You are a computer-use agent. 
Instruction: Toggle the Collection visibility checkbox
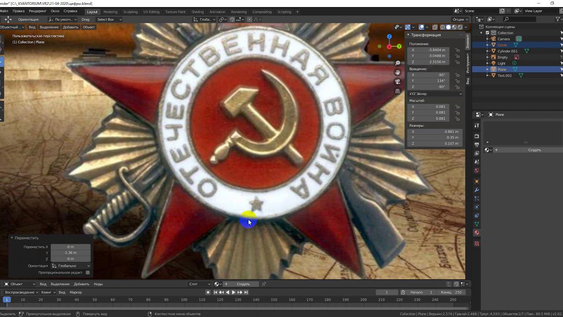point(487,33)
